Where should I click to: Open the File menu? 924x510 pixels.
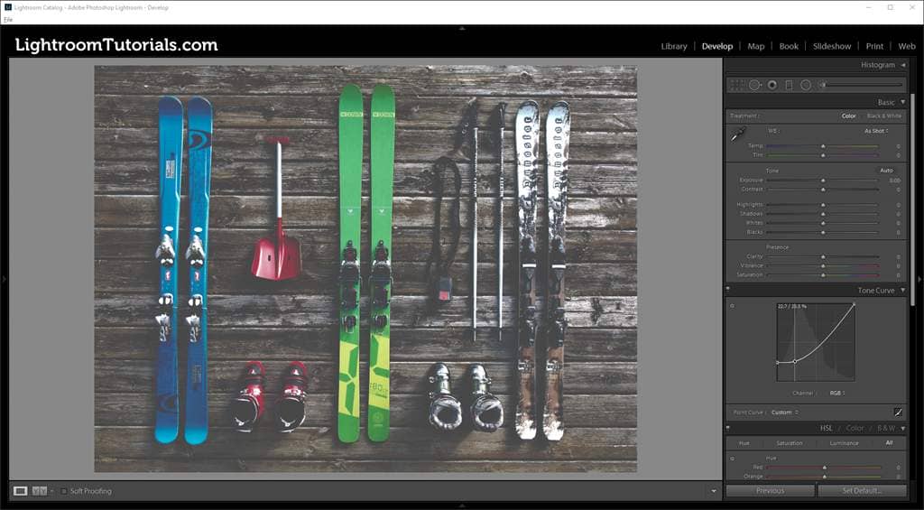tap(8, 19)
